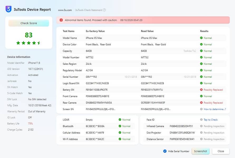This screenshot has height=158, width=235.
Task: Click the report timestamp 09/10/2026 00:41:20
Action: 131,20
